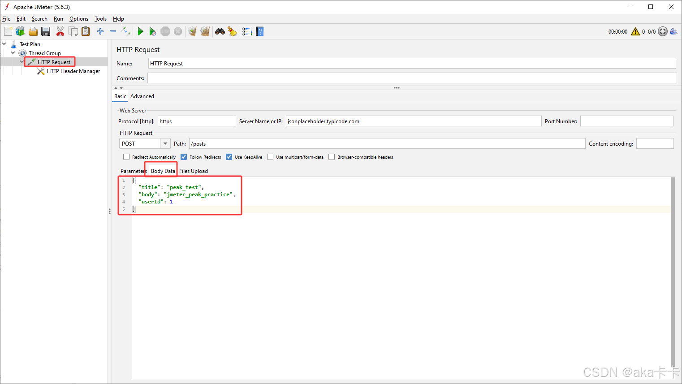Open the Options menu
Viewport: 682px width, 384px height.
[79, 19]
